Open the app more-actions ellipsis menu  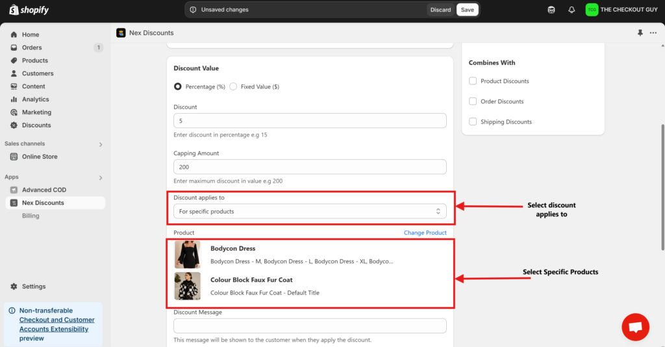653,33
